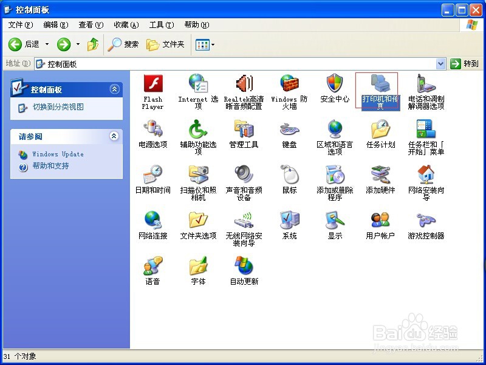Viewport: 486px width, 365px height.
Task: Collapse the 请参阅 sidebar panel
Action: click(x=114, y=136)
